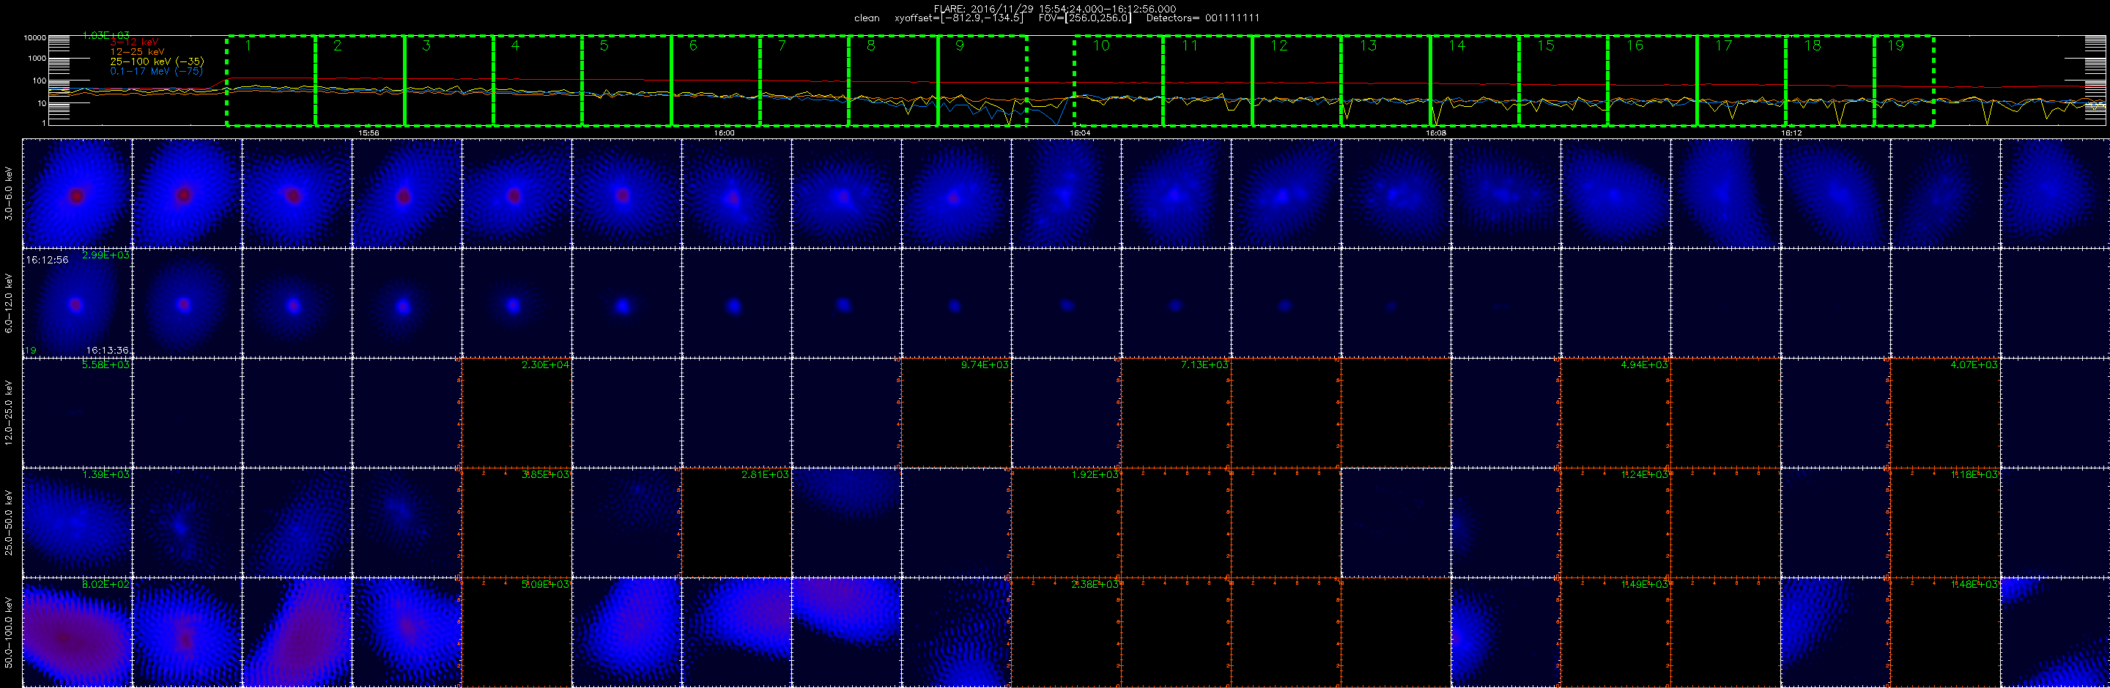Select time interval 19 in the lightcurve
This screenshot has height=688, width=2110.
[x=1904, y=81]
